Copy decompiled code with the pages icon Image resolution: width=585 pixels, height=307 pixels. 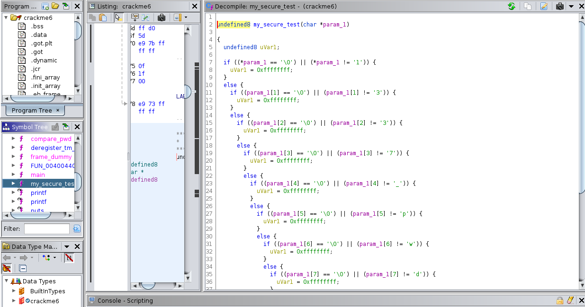coord(527,6)
